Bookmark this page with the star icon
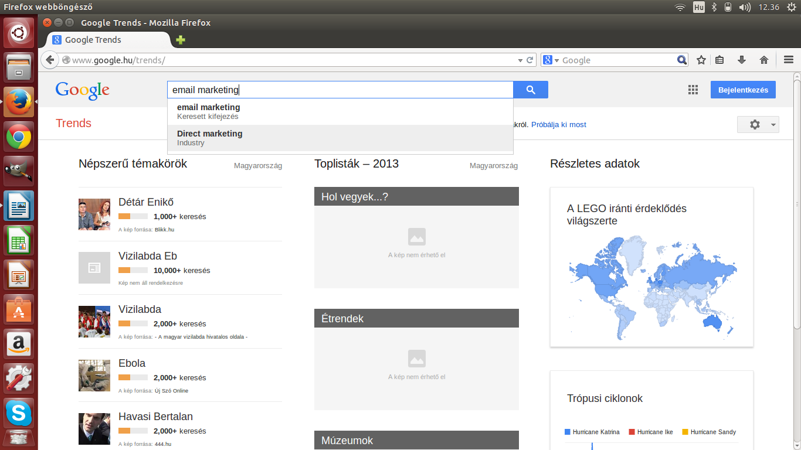801x450 pixels. click(701, 60)
